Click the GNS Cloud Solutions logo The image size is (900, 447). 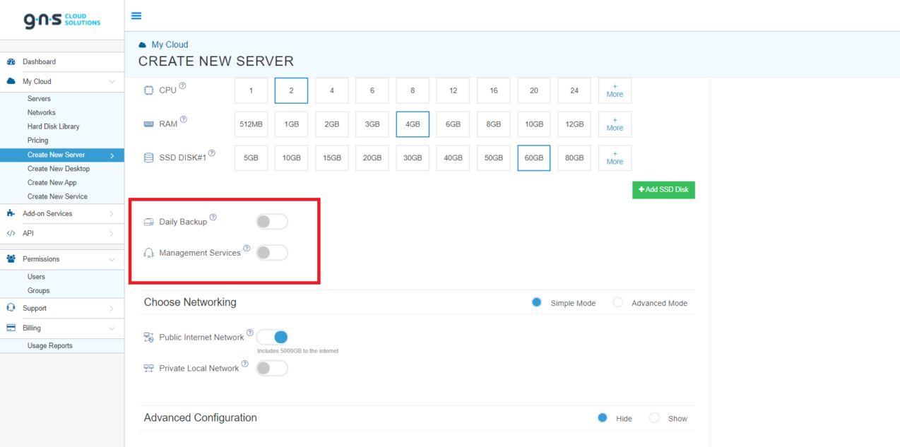(62, 20)
